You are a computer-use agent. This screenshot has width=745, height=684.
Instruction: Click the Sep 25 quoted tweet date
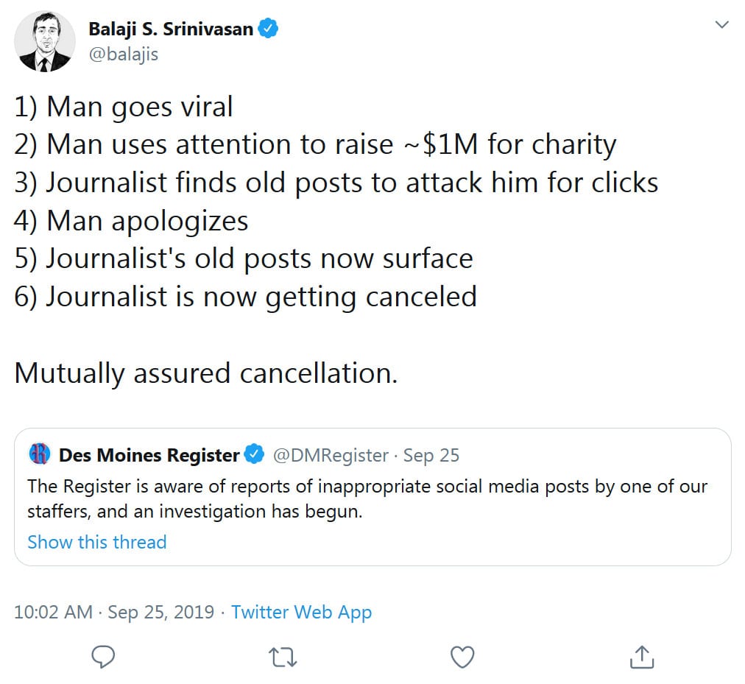coord(431,455)
